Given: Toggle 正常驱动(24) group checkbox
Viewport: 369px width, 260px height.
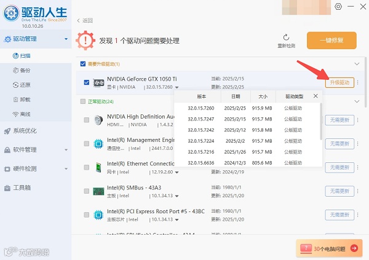Looking at the screenshot, I should (83, 101).
